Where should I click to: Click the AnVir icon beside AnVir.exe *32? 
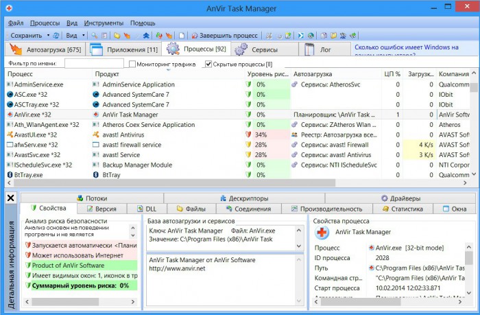pyautogui.click(x=10, y=115)
